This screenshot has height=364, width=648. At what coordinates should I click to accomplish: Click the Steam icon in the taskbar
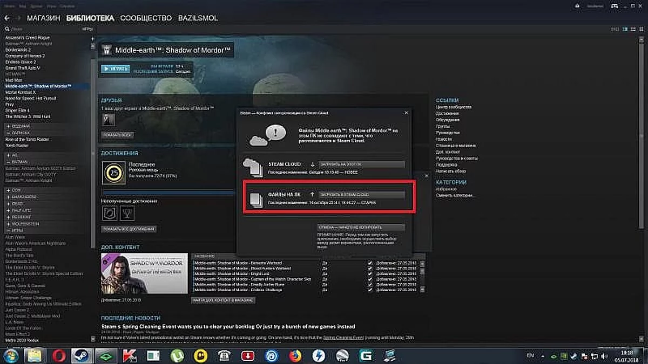pos(82,355)
